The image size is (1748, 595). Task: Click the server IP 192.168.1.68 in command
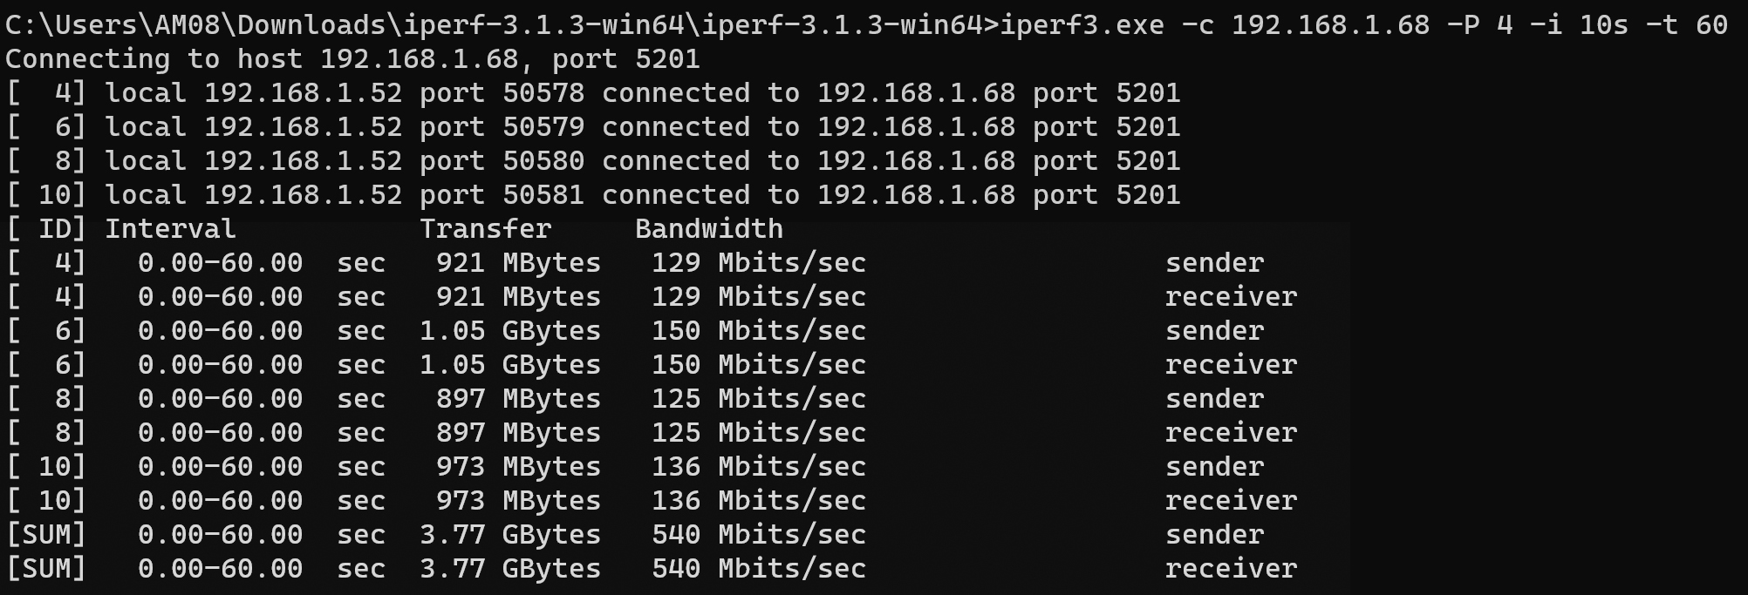coord(1330,24)
